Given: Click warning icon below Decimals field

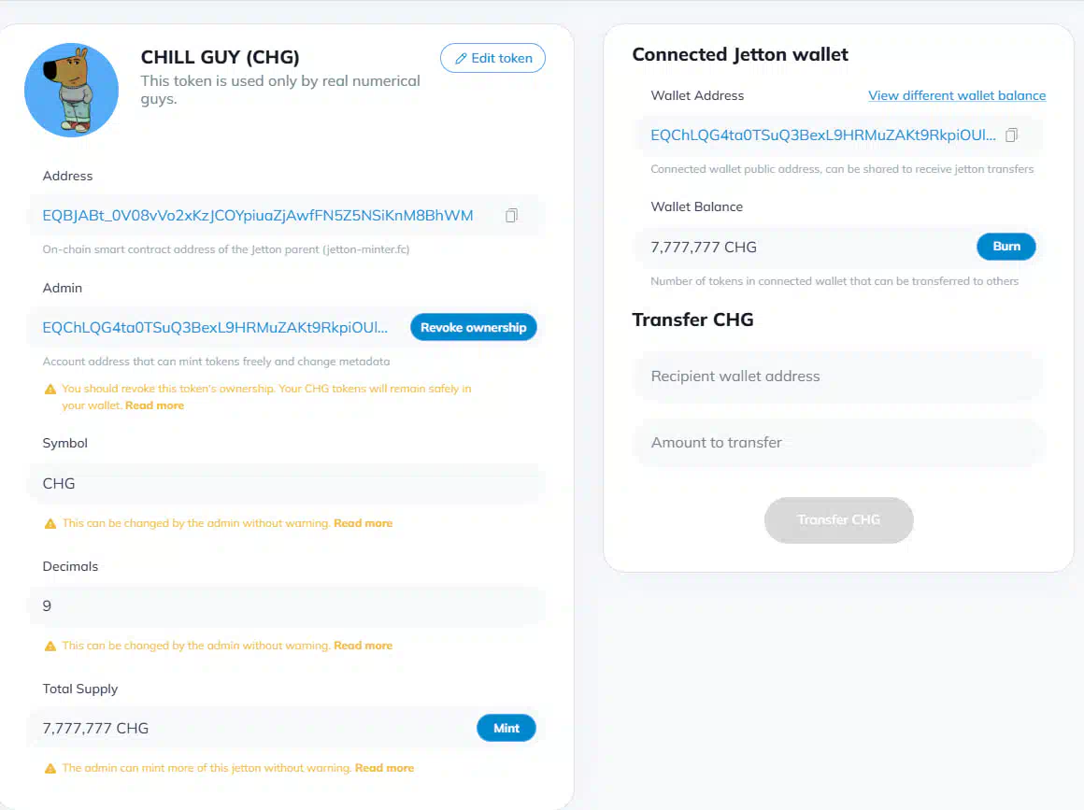Looking at the screenshot, I should 50,647.
